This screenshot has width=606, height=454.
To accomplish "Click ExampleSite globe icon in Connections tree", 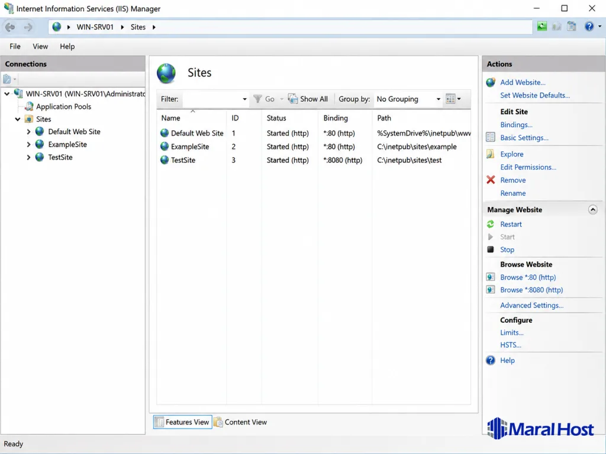I will point(40,144).
